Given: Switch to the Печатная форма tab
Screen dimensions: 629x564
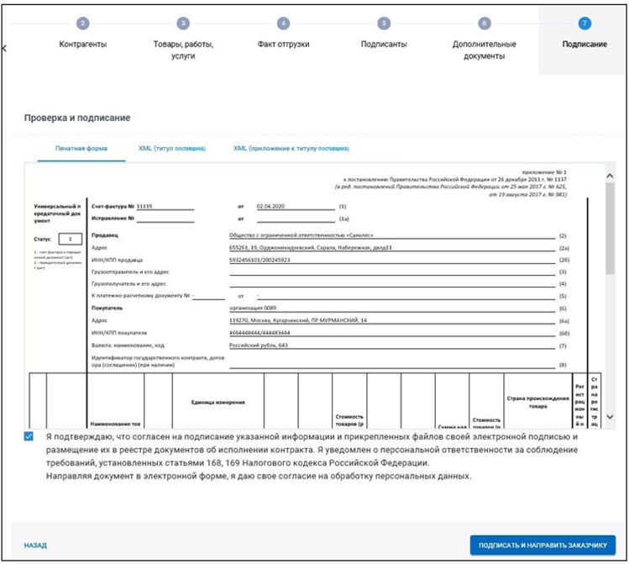Looking at the screenshot, I should click(x=81, y=149).
